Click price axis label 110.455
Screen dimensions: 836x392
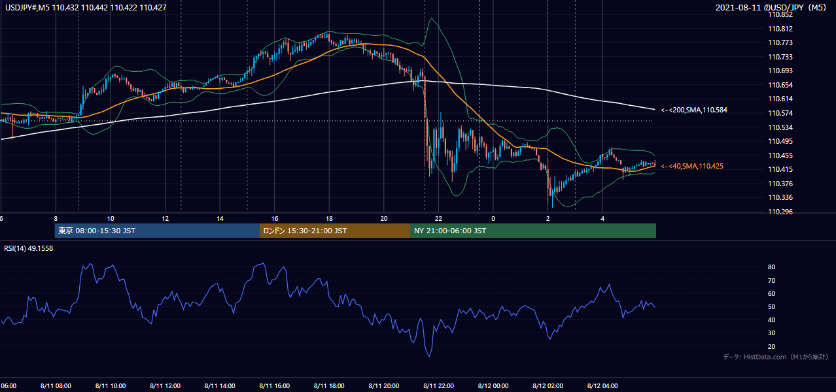[x=780, y=155]
